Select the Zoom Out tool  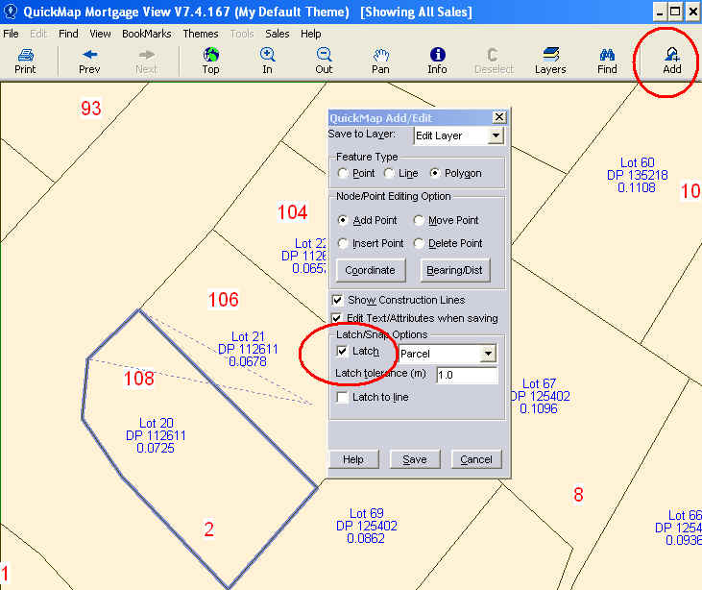pyautogui.click(x=324, y=56)
